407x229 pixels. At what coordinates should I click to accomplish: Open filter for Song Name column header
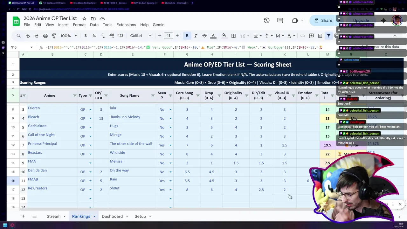click(x=153, y=95)
